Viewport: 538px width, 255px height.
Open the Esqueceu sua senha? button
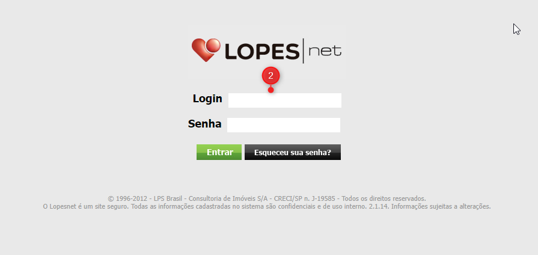(x=293, y=152)
